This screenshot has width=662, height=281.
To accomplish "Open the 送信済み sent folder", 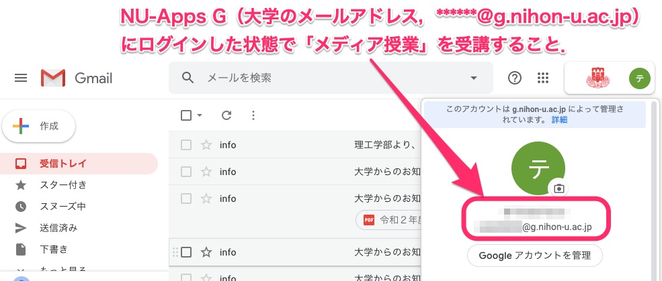I will pos(58,228).
